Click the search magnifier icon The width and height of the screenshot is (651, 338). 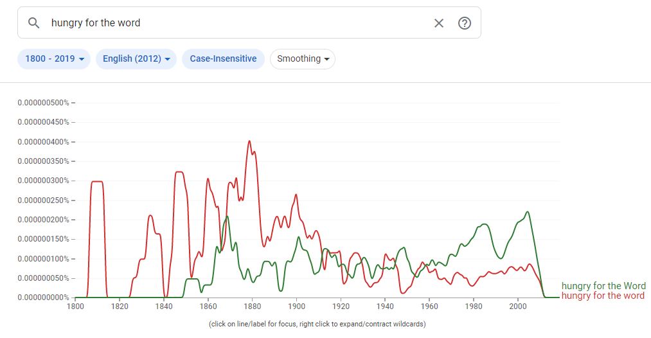point(34,23)
